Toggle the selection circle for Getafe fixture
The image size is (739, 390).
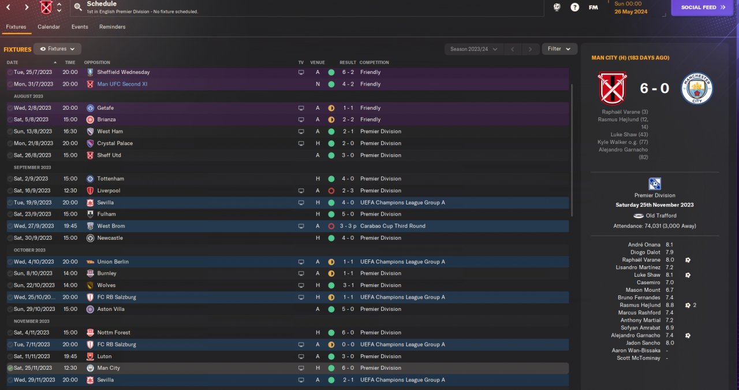pos(10,108)
